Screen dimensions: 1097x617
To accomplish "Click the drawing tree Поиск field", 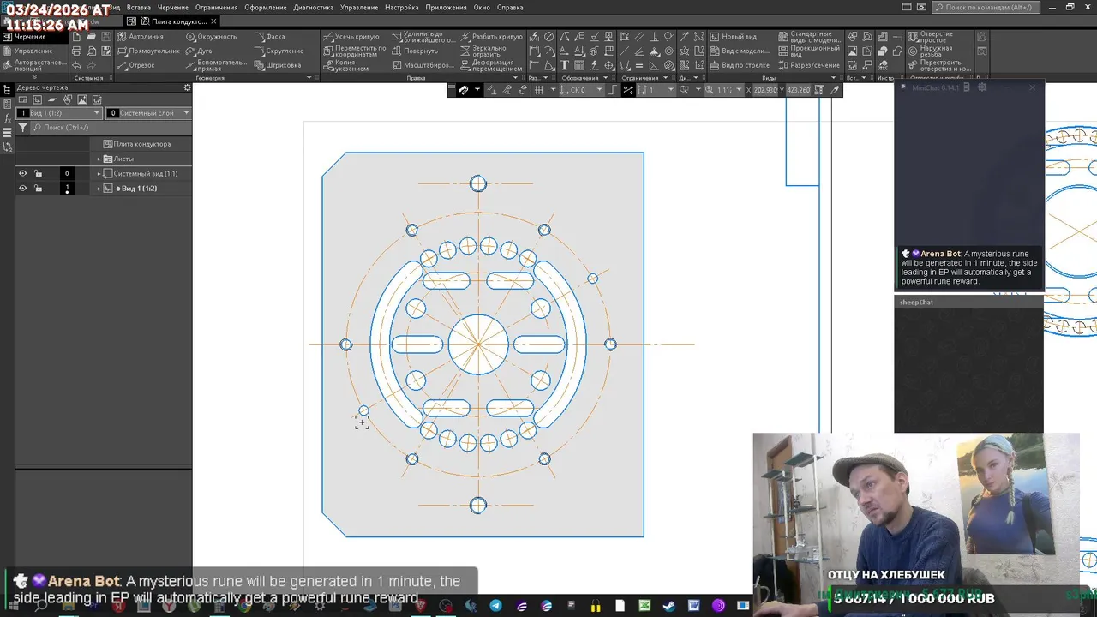I will pos(111,127).
